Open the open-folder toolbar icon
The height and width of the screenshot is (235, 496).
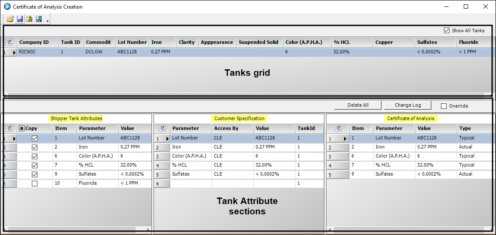coord(10,19)
